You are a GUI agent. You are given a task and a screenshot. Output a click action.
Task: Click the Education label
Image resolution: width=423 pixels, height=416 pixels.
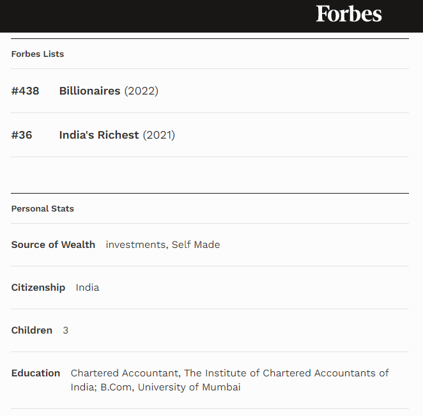click(36, 373)
